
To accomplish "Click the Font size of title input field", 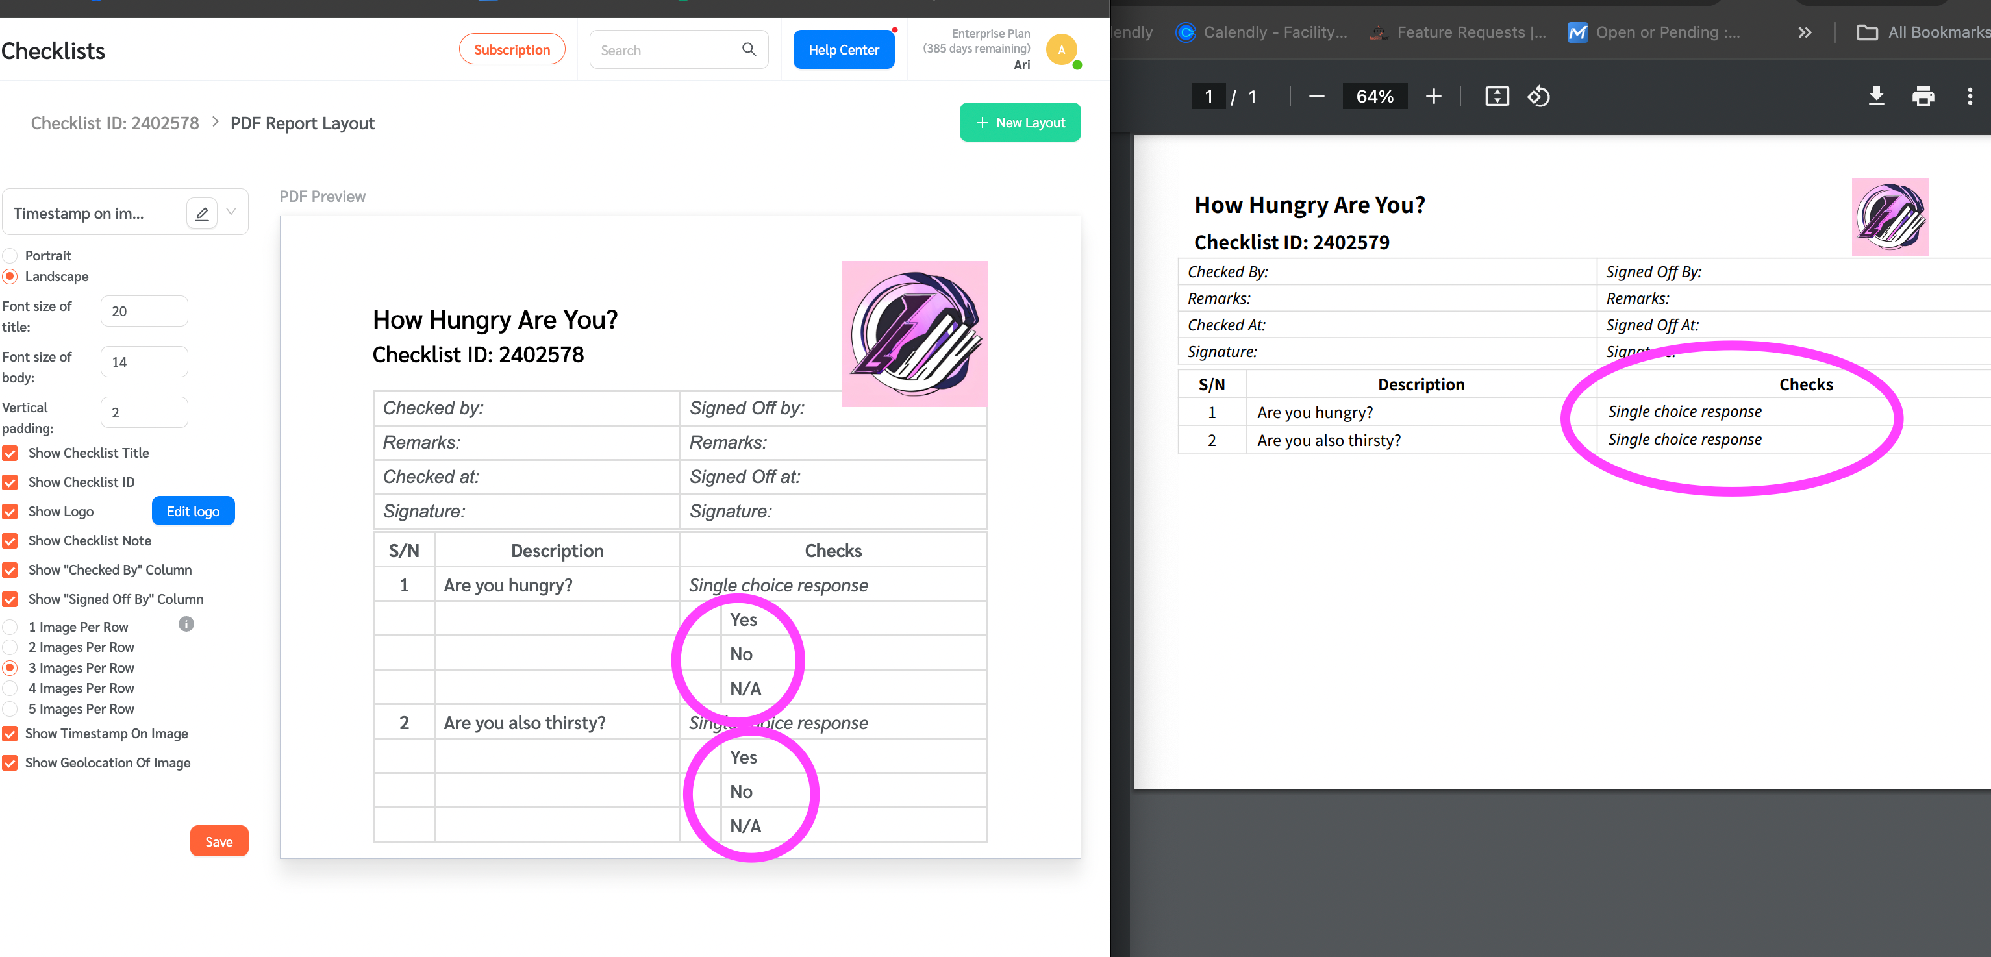I will point(141,311).
